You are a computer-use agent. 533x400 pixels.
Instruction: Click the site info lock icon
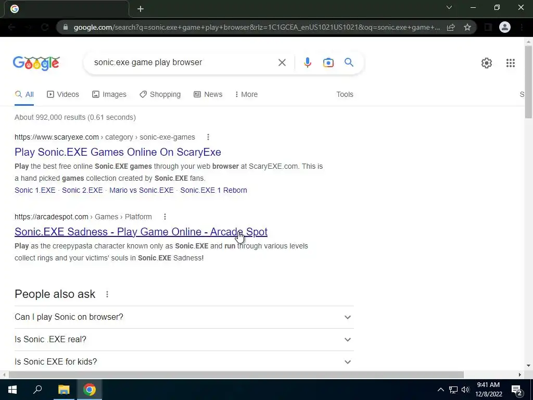(66, 27)
